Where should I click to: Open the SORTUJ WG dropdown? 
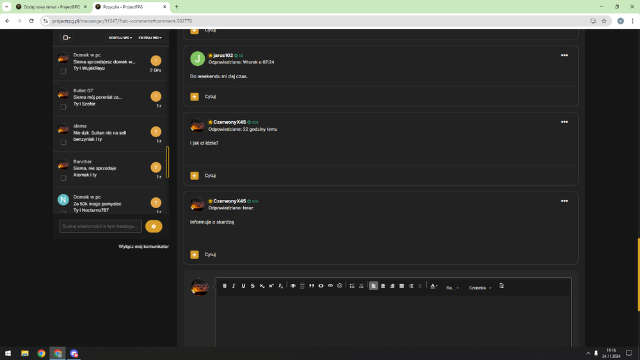pos(120,38)
